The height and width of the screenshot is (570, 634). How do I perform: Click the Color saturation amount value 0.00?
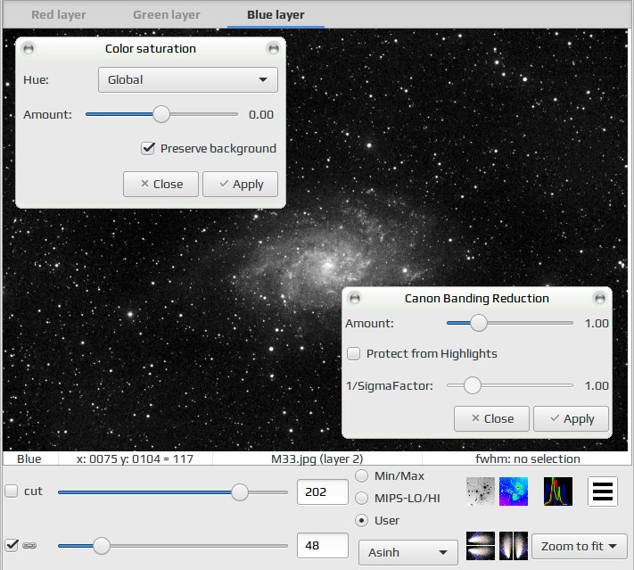click(261, 115)
